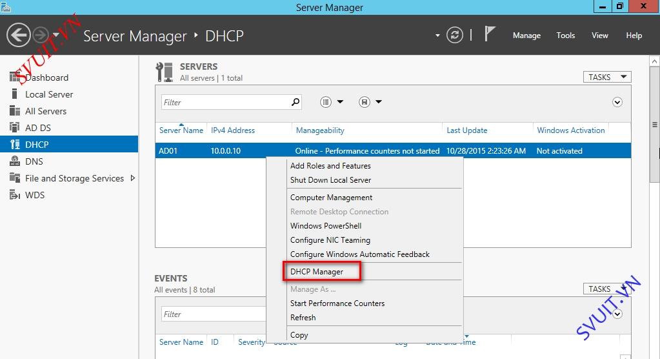Sort by Server Name column

coord(181,130)
